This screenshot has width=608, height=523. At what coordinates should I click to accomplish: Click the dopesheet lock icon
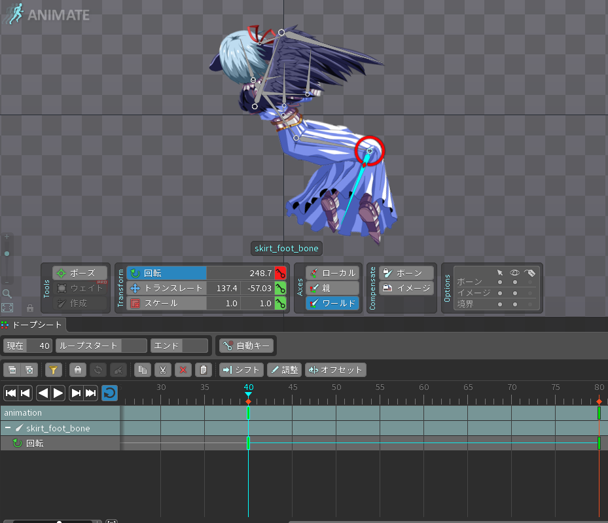click(78, 370)
